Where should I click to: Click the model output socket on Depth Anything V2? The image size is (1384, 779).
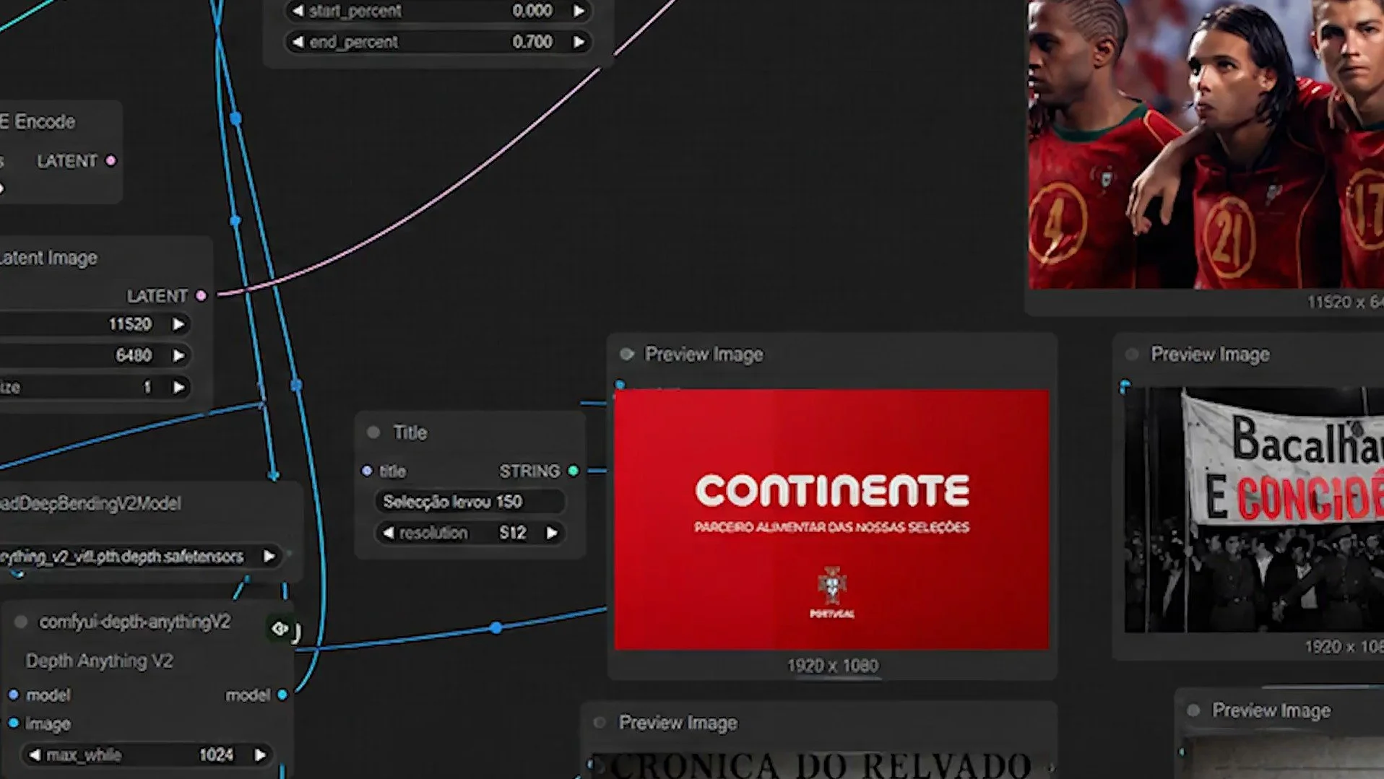pyautogui.click(x=282, y=695)
